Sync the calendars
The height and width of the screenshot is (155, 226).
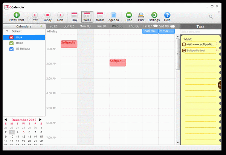click(129, 17)
